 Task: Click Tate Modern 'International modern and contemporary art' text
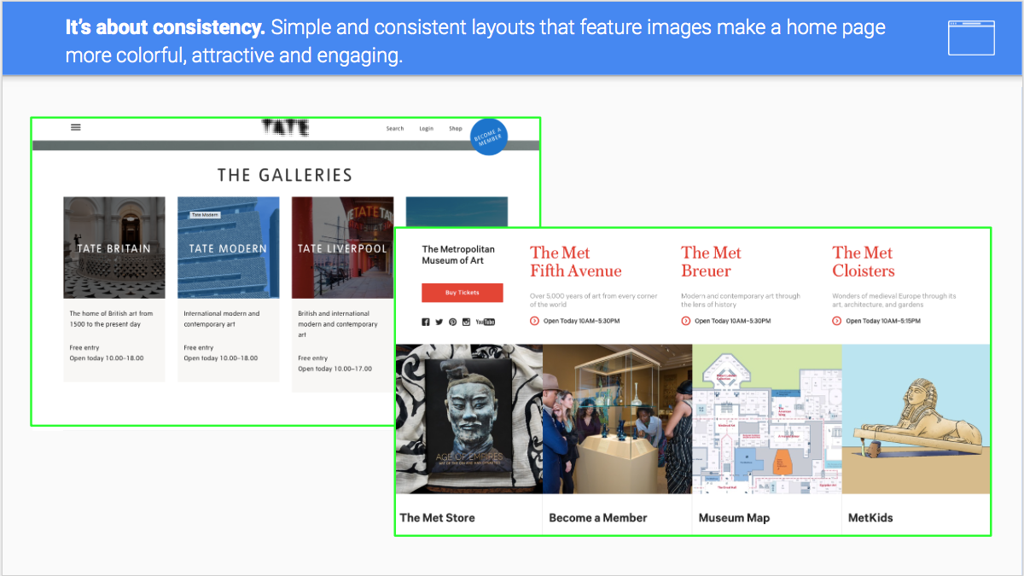pos(222,319)
